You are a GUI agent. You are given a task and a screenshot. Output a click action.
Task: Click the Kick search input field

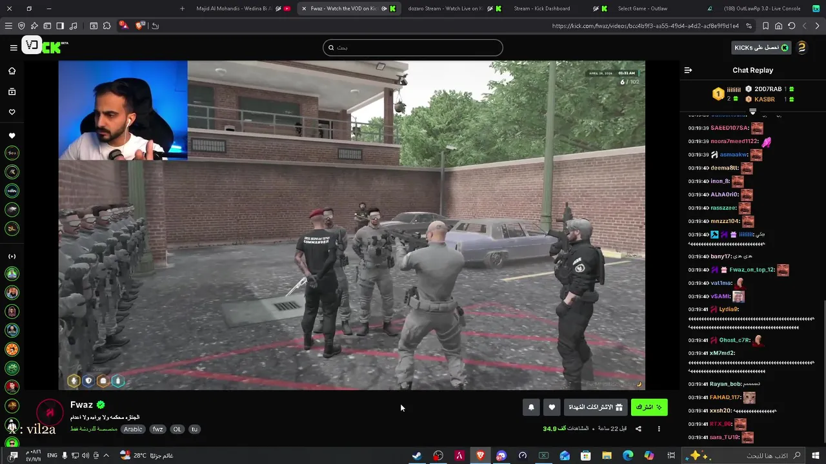(x=413, y=48)
